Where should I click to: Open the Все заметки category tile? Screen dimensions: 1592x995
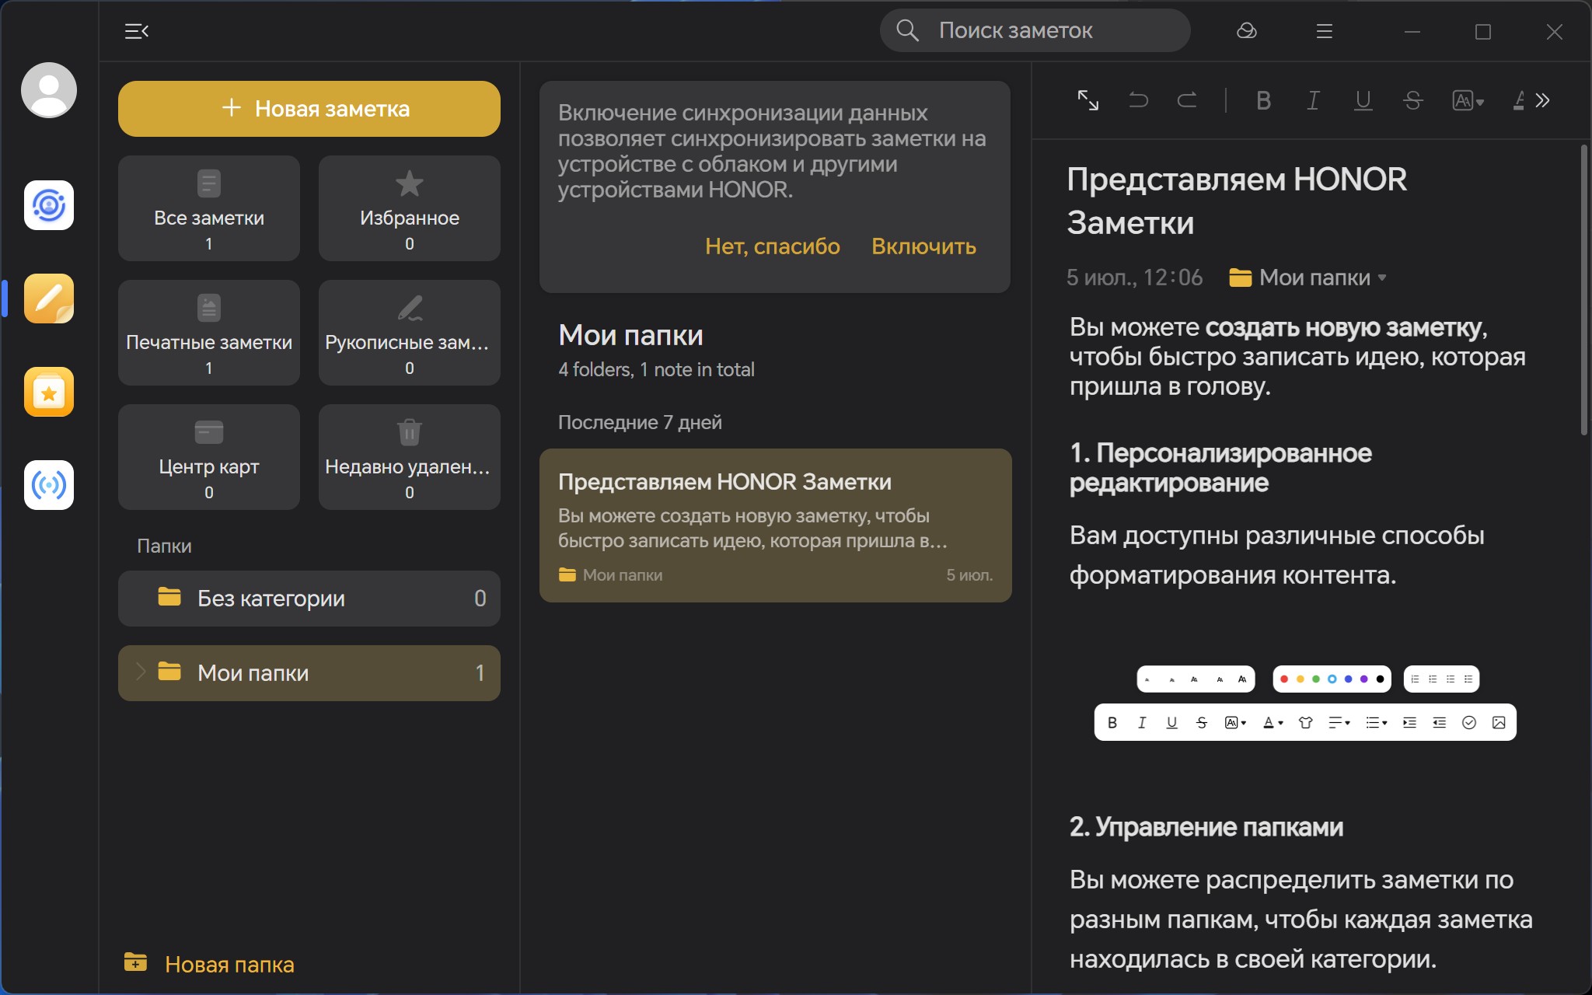209,208
